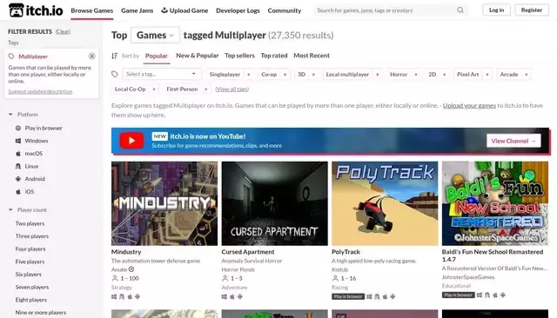Go to Upload Game
The width and height of the screenshot is (557, 318).
(185, 10)
